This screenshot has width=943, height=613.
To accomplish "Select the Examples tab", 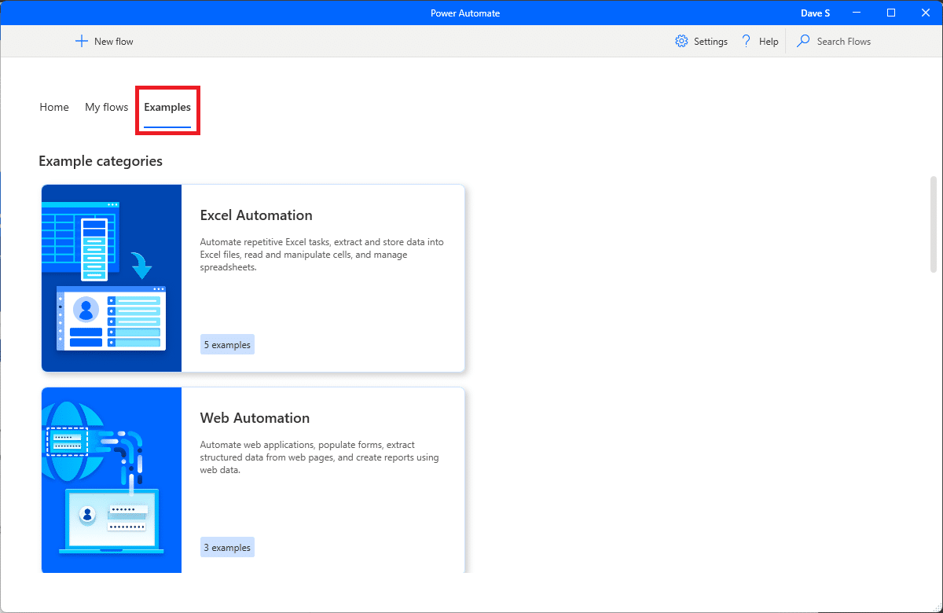I will (167, 107).
